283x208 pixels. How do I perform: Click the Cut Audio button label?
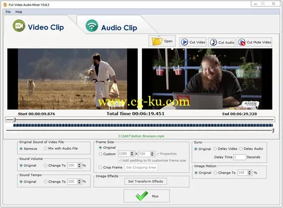226,42
